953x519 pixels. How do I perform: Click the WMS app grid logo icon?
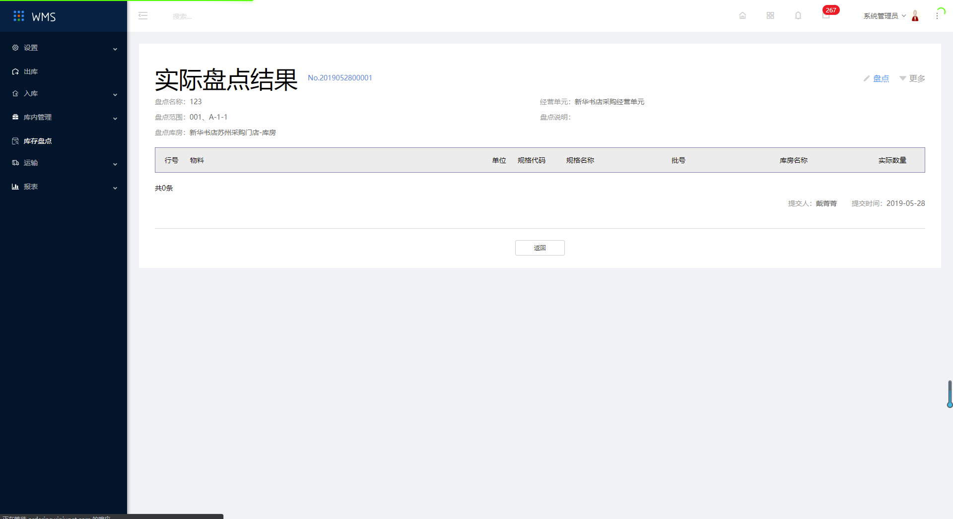19,16
